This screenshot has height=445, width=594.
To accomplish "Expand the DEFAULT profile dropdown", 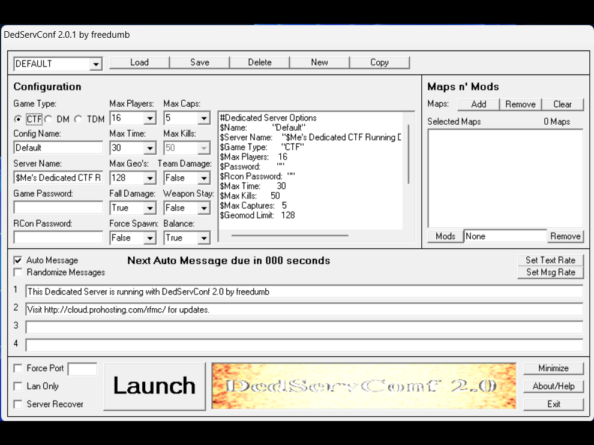I will (95, 64).
